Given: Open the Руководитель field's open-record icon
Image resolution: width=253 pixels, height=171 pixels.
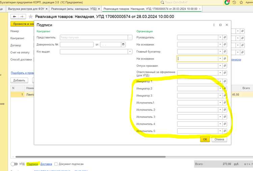Looking at the screenshot, I should (x=225, y=37).
